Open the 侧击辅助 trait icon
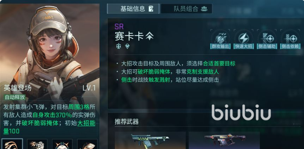 point(267,38)
